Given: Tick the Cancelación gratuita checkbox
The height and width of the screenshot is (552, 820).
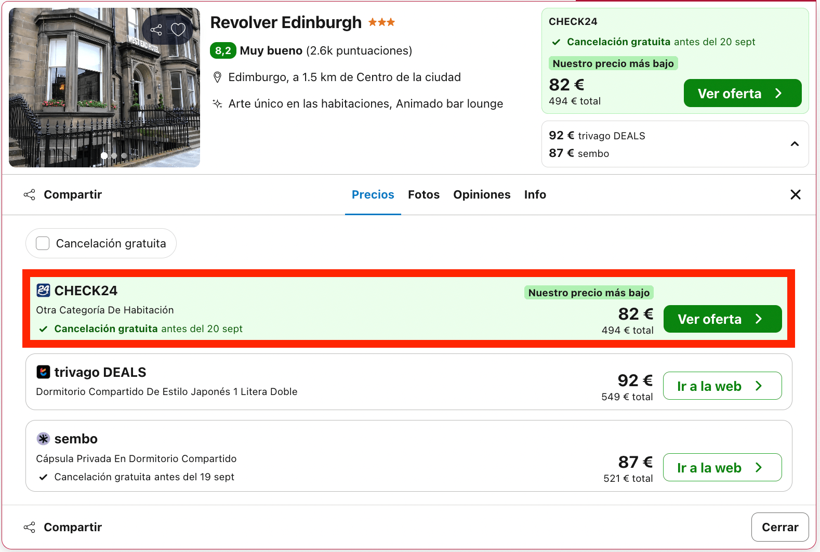Looking at the screenshot, I should pos(43,243).
